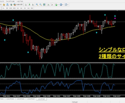Open the templates dropdown arrow

(x=68, y=5)
